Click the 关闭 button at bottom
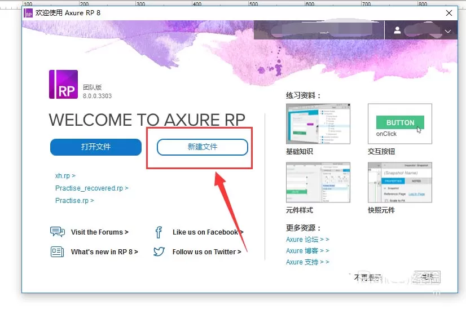The image size is (466, 309). [427, 277]
